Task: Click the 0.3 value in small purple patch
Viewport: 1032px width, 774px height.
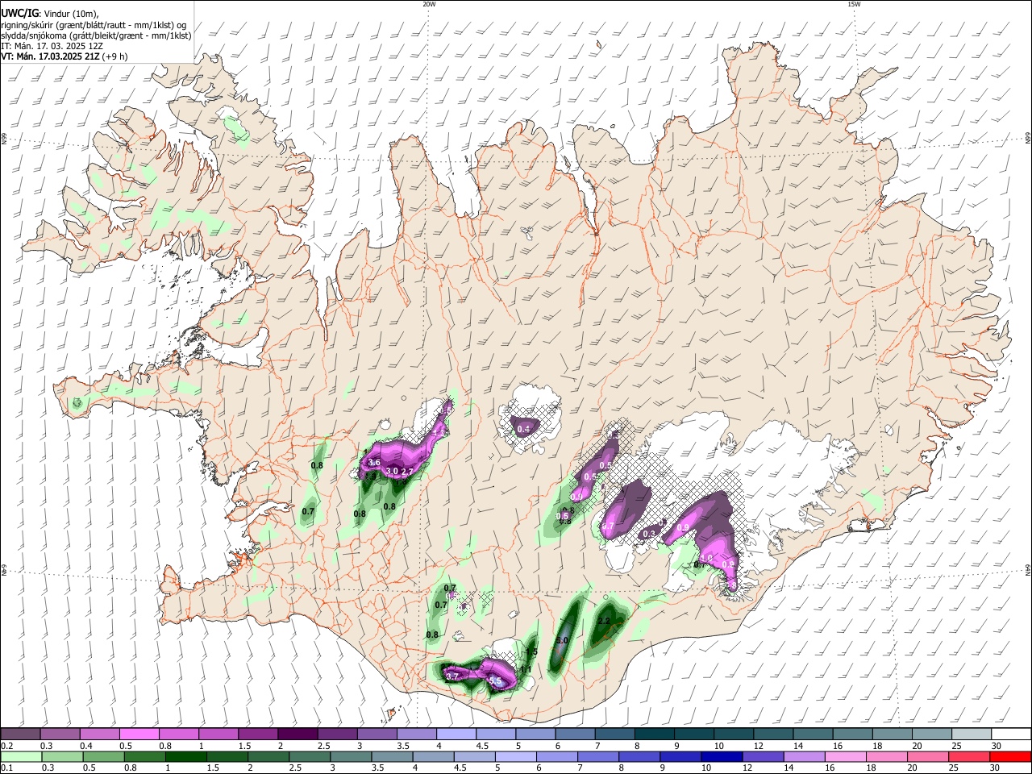Action: [649, 534]
